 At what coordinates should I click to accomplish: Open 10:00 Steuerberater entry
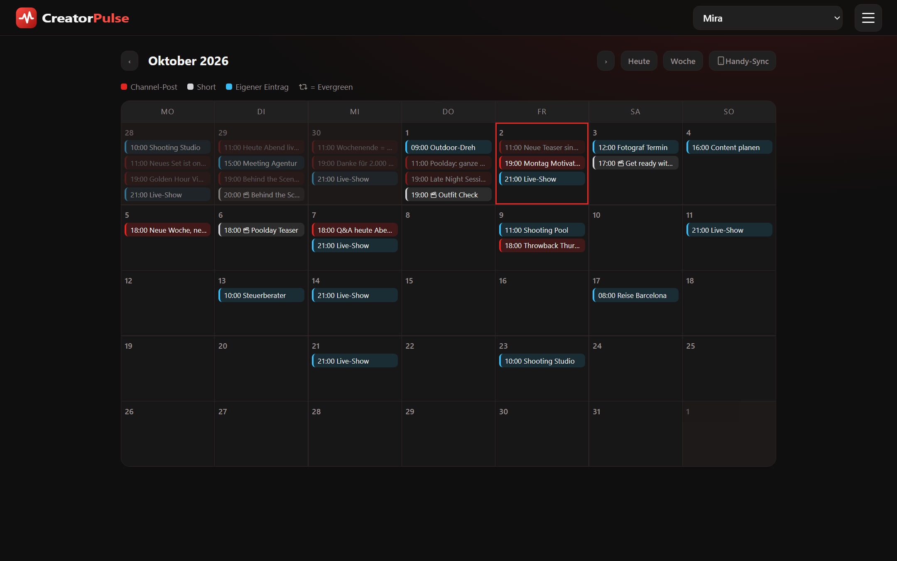[x=261, y=295]
